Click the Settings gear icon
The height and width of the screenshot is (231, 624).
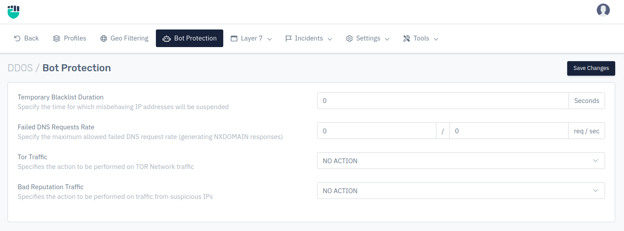coord(349,38)
